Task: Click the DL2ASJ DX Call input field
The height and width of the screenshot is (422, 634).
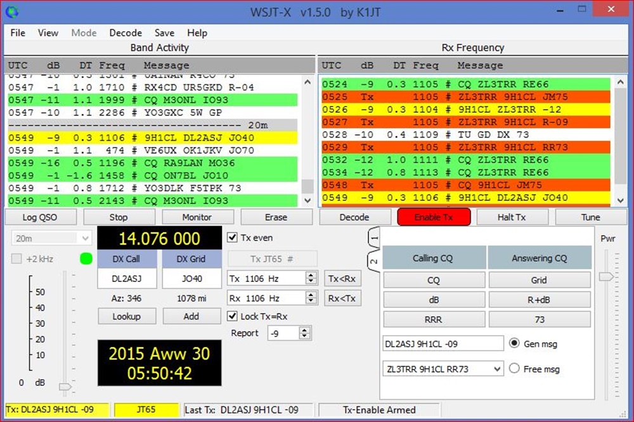Action: point(127,279)
